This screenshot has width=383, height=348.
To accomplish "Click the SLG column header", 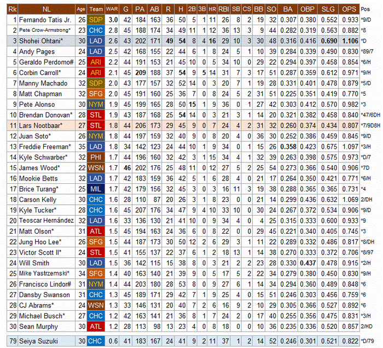I will 328,9.
